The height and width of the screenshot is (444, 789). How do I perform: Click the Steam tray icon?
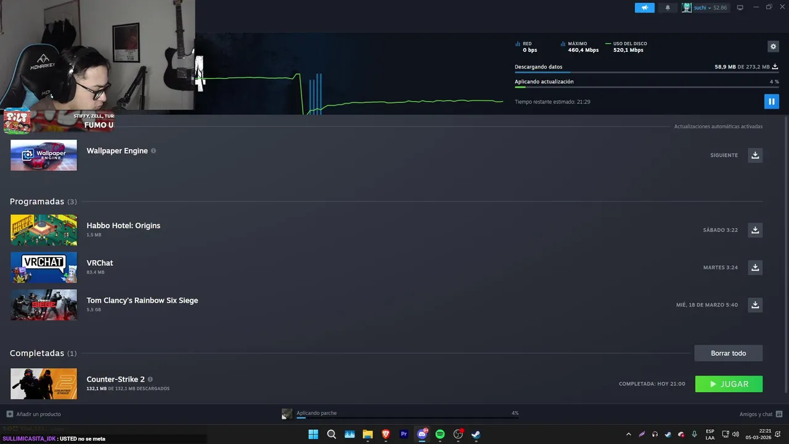tap(668, 434)
